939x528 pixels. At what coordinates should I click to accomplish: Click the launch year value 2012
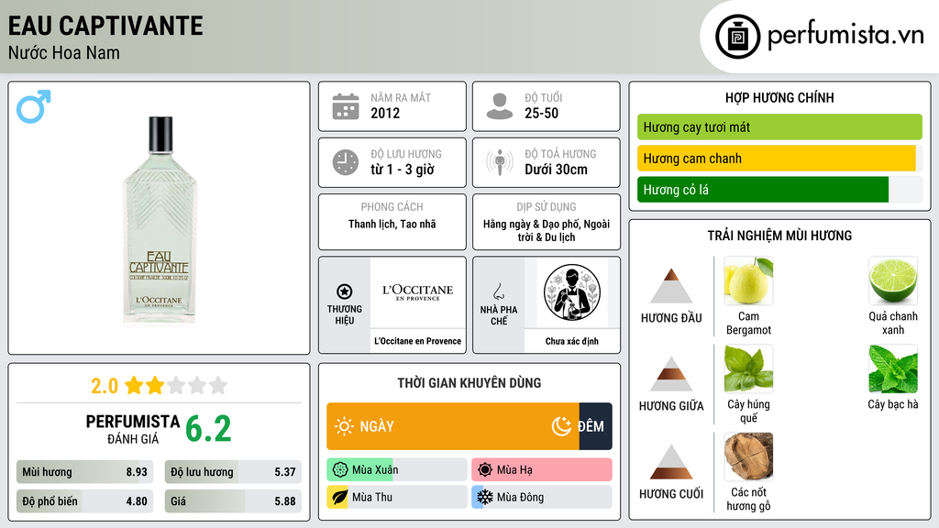click(x=385, y=113)
